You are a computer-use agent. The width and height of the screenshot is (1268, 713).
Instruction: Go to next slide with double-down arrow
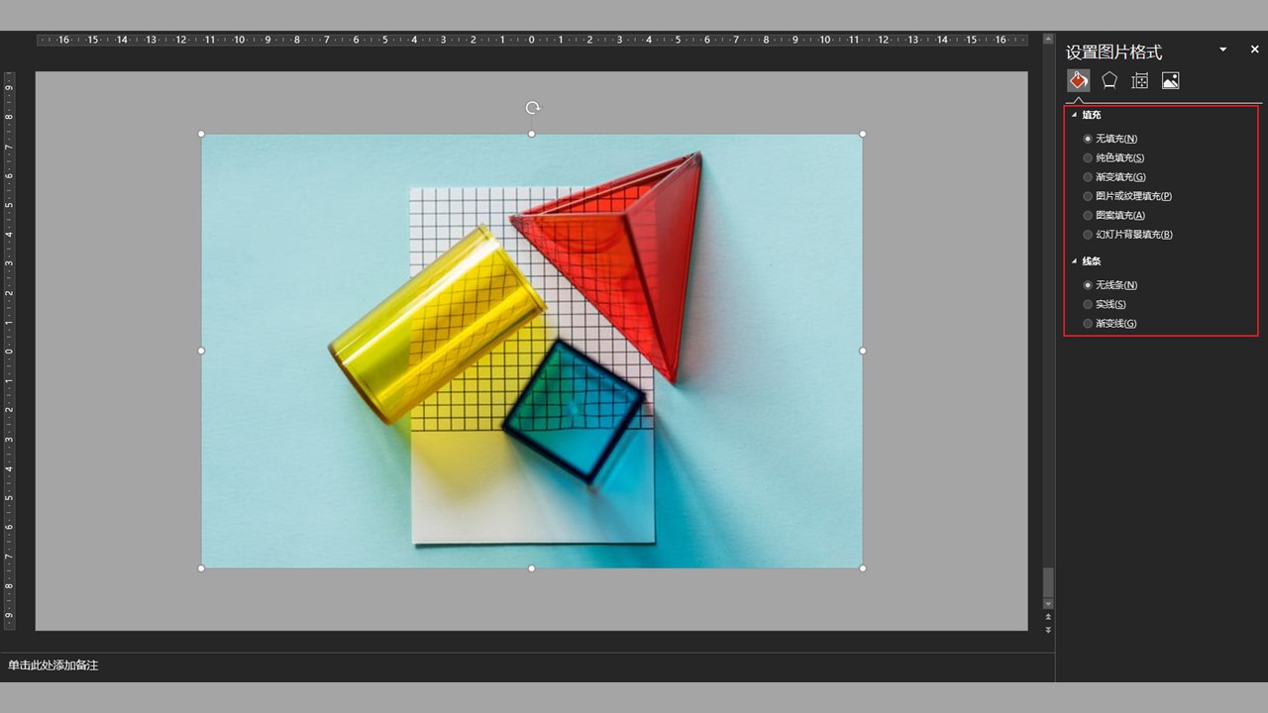click(1048, 629)
